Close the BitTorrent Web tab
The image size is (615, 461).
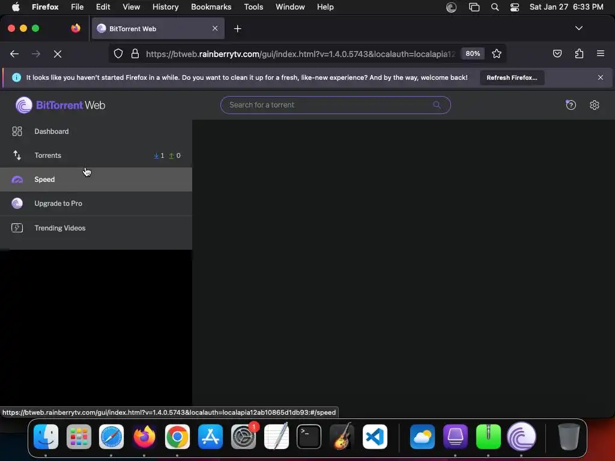[215, 28]
